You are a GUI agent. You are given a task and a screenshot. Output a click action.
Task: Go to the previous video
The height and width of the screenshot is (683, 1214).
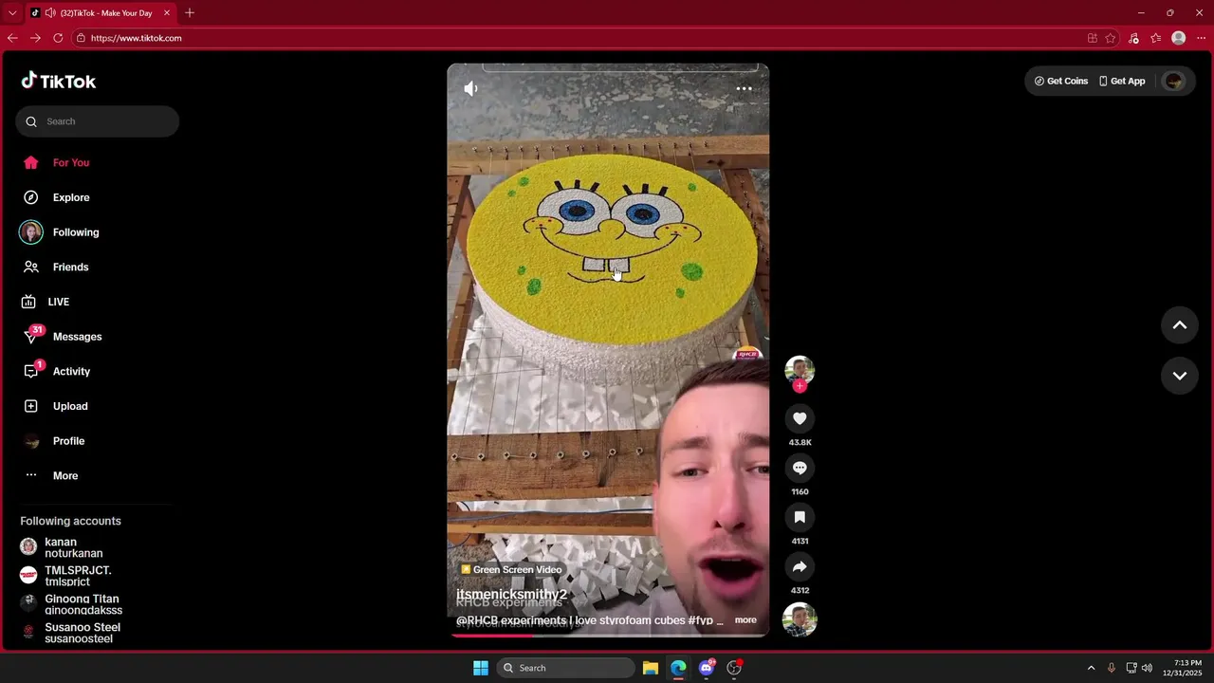pyautogui.click(x=1180, y=325)
